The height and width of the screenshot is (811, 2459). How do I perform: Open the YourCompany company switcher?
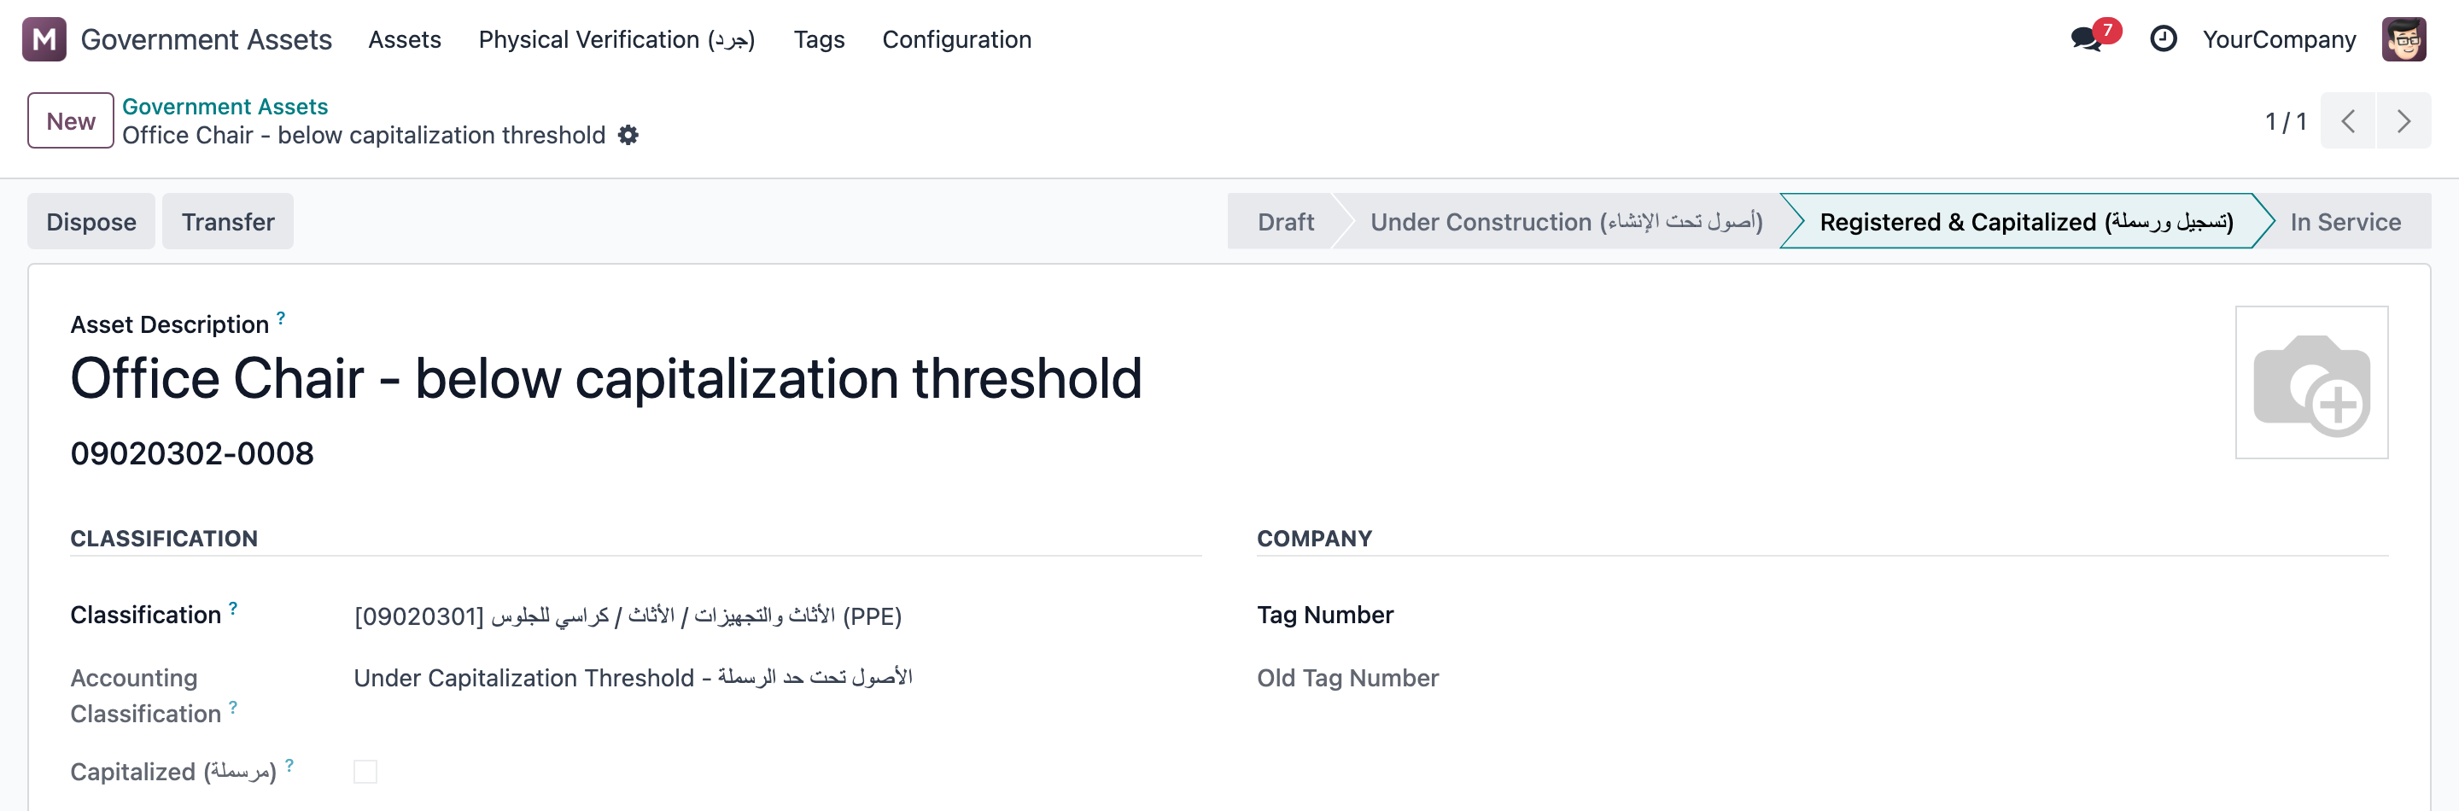point(2279,39)
